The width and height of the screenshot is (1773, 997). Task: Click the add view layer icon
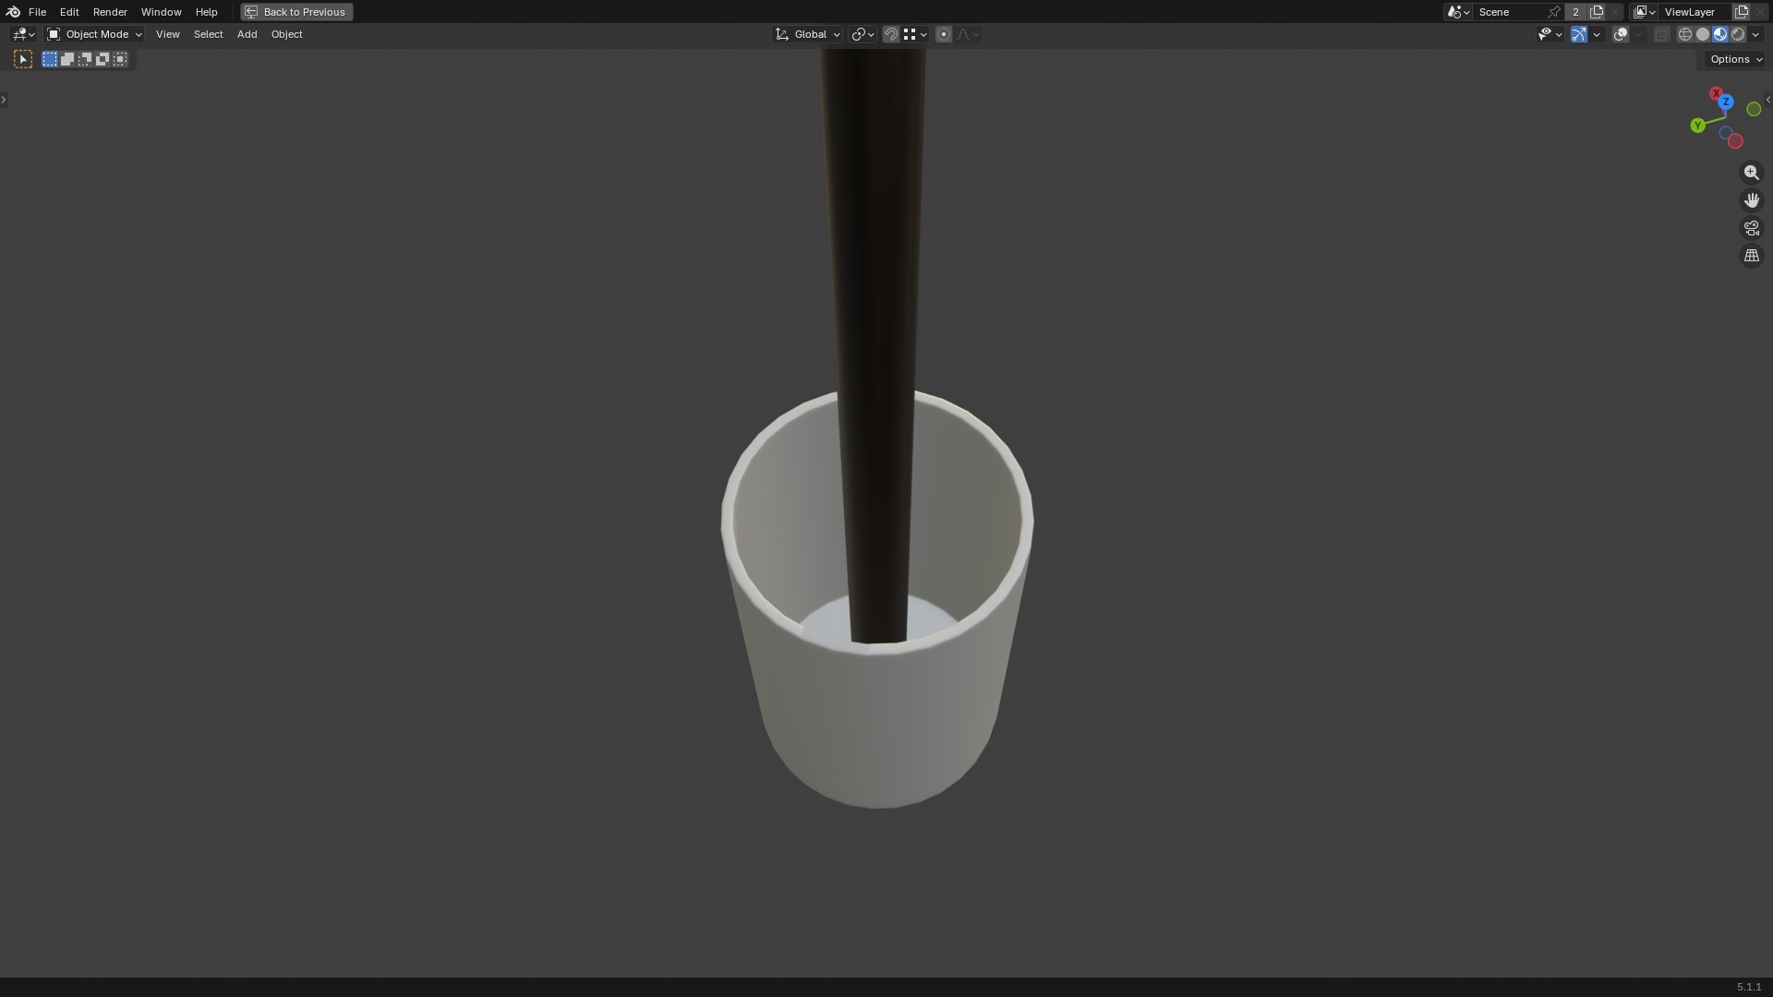(1742, 12)
